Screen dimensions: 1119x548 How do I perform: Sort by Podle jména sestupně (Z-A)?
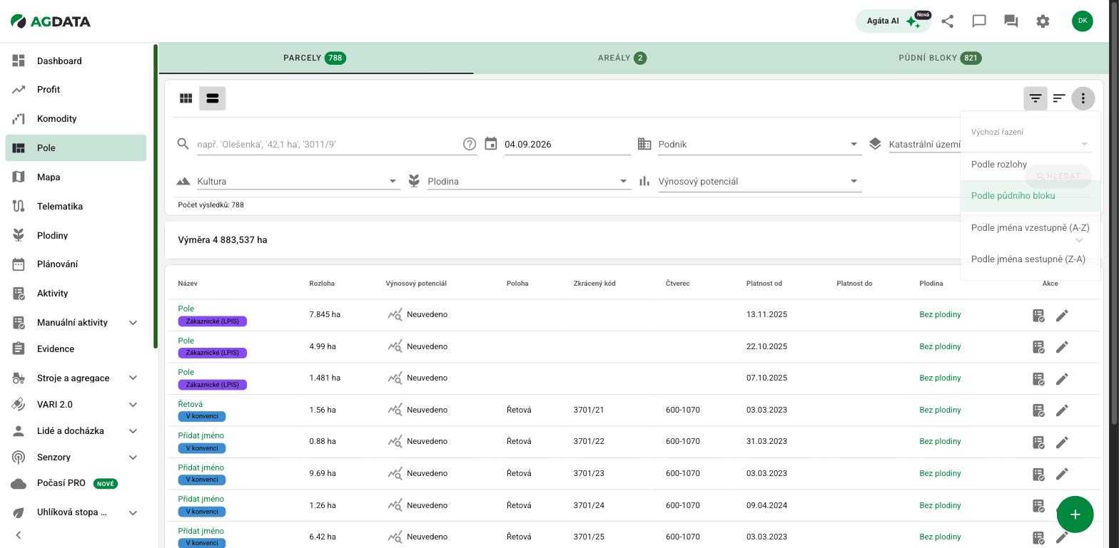(1031, 259)
